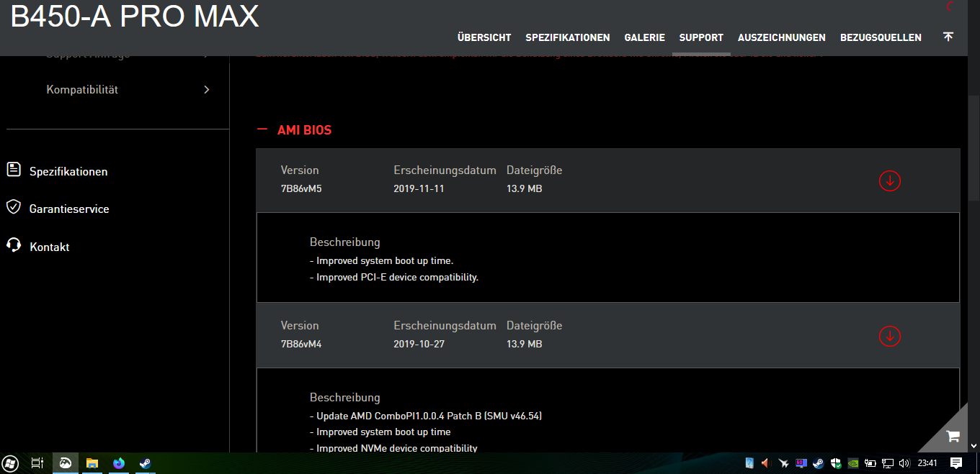This screenshot has height=474, width=980.
Task: Click the Garantieservice shield icon
Action: coord(14,207)
